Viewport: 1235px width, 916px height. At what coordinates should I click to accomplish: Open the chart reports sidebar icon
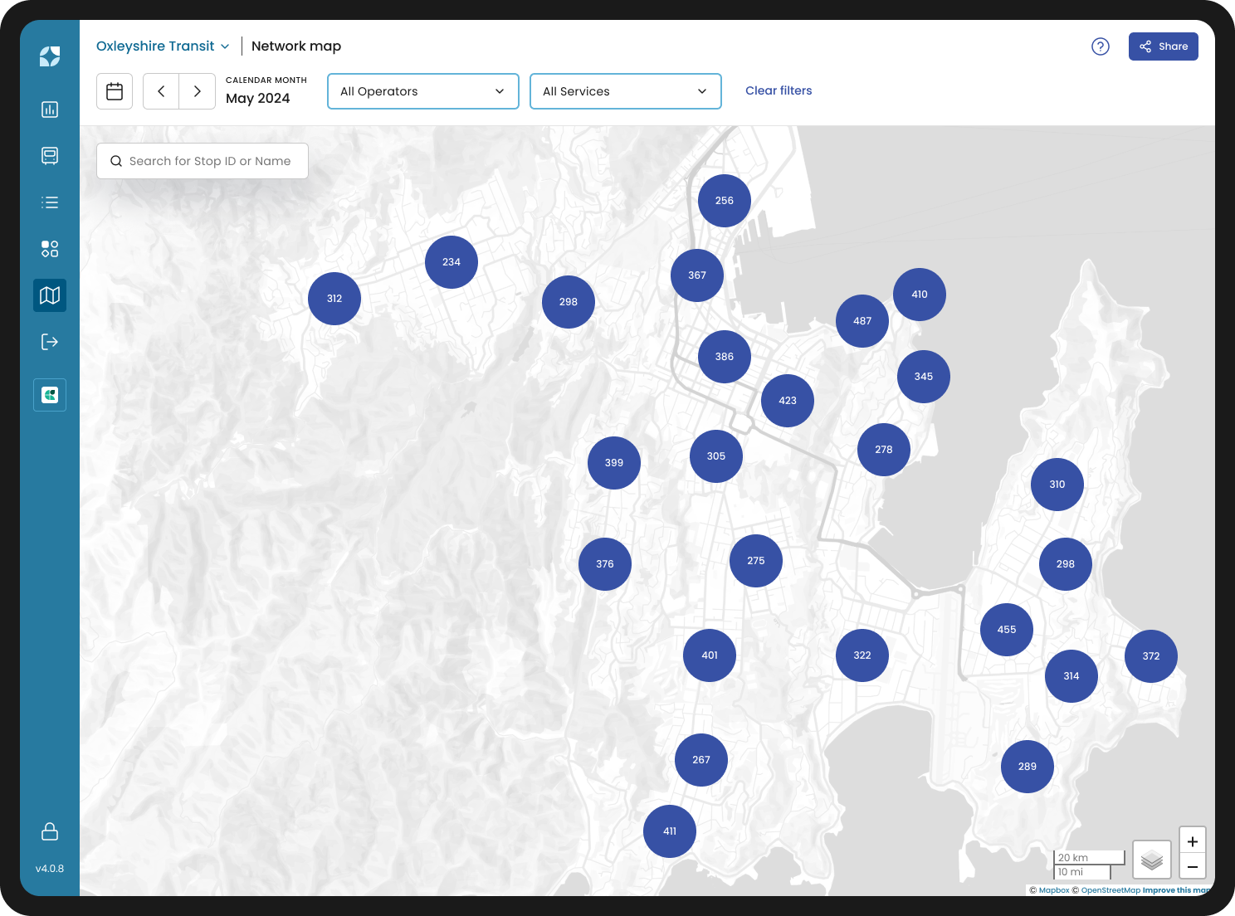(x=50, y=110)
